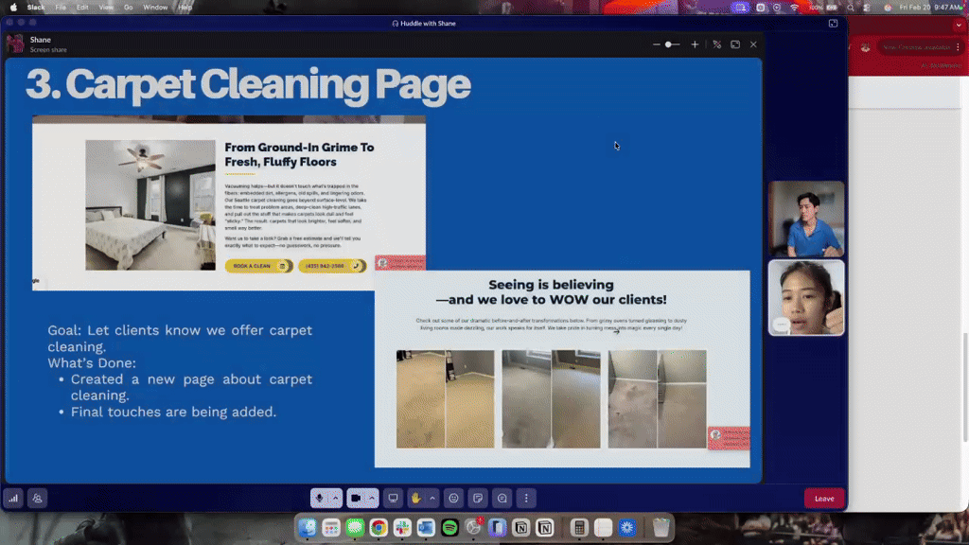Open the emoji reactions picker
The image size is (969, 545).
point(453,498)
